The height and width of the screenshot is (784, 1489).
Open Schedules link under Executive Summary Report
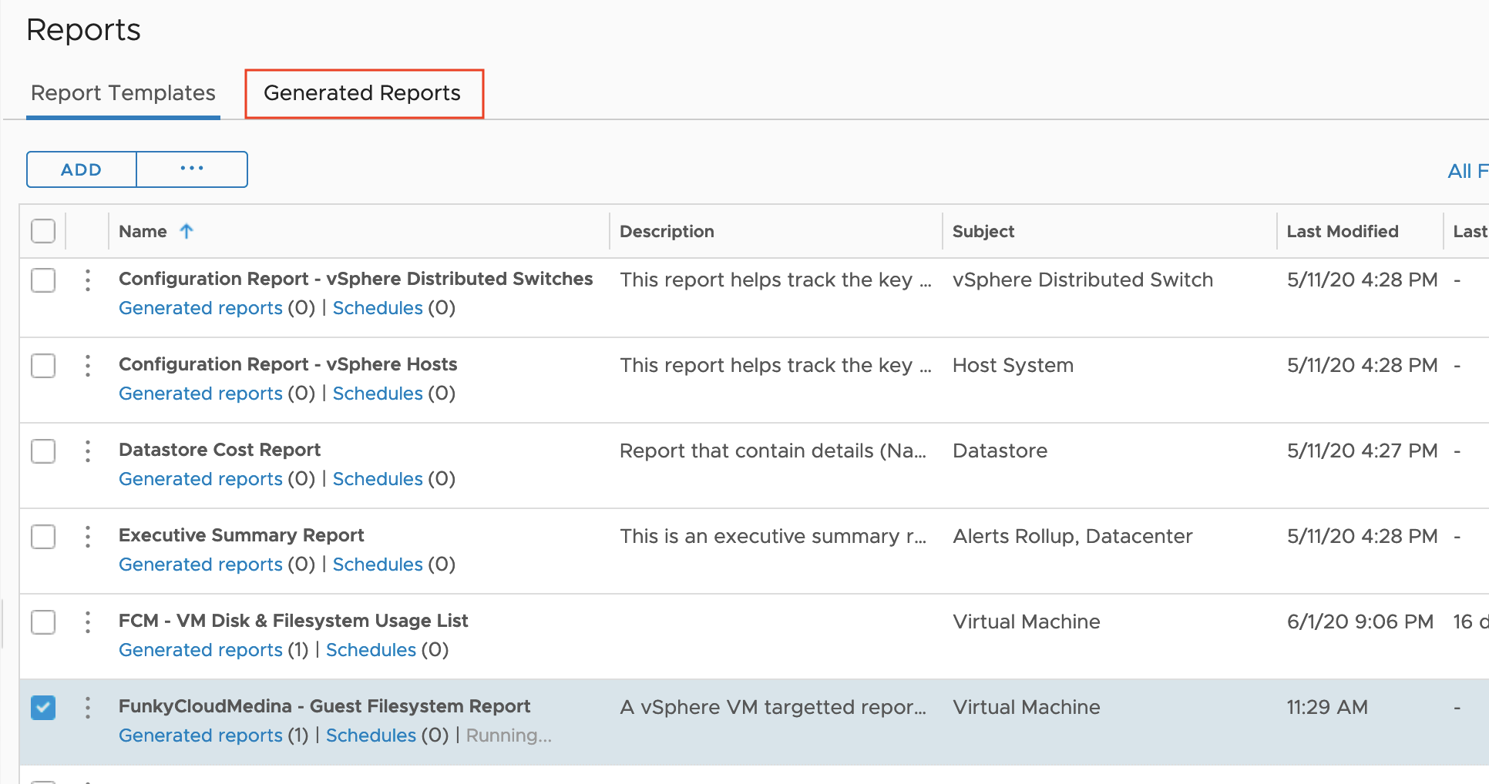click(x=378, y=565)
